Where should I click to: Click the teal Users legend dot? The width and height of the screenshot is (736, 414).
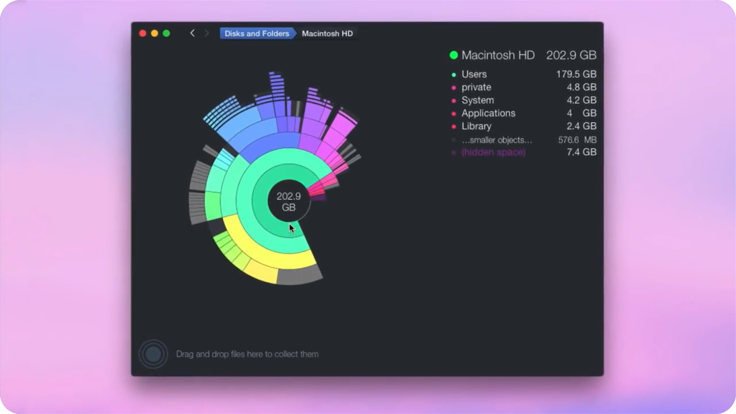454,75
